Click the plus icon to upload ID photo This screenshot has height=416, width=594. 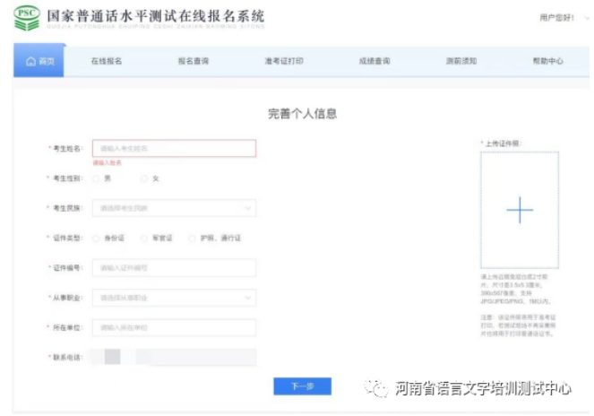520,211
